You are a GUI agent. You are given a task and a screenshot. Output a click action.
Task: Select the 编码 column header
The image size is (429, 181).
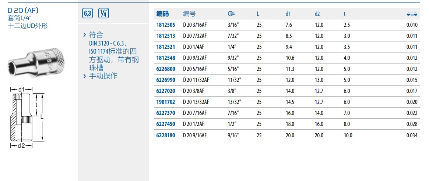(162, 14)
